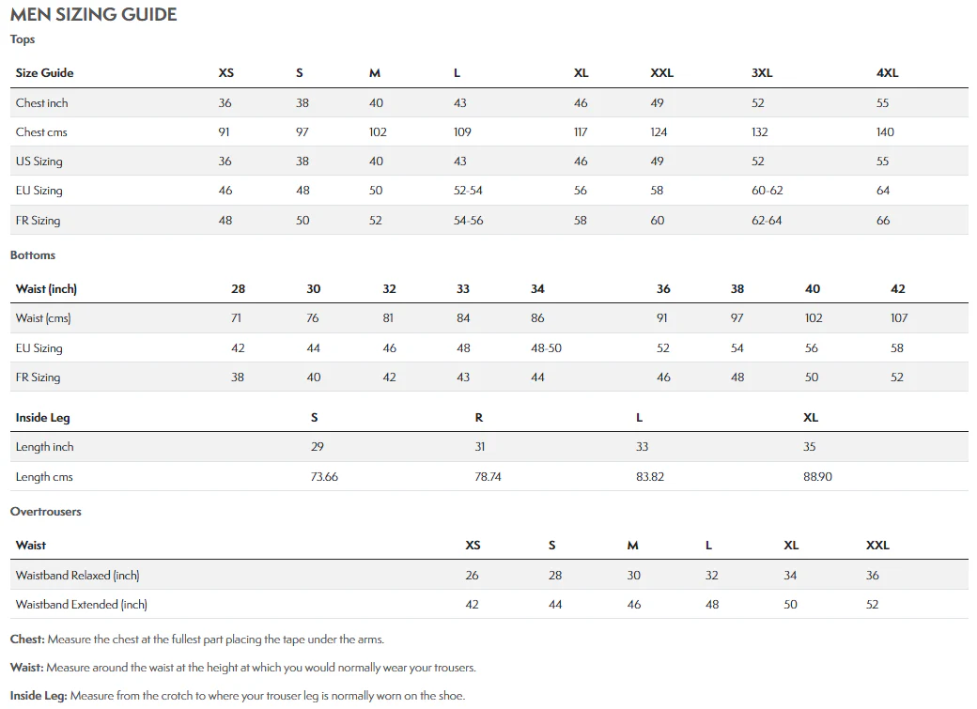The height and width of the screenshot is (709, 977).
Task: Click Waistband Relaxed (inch) row label
Action: click(77, 576)
